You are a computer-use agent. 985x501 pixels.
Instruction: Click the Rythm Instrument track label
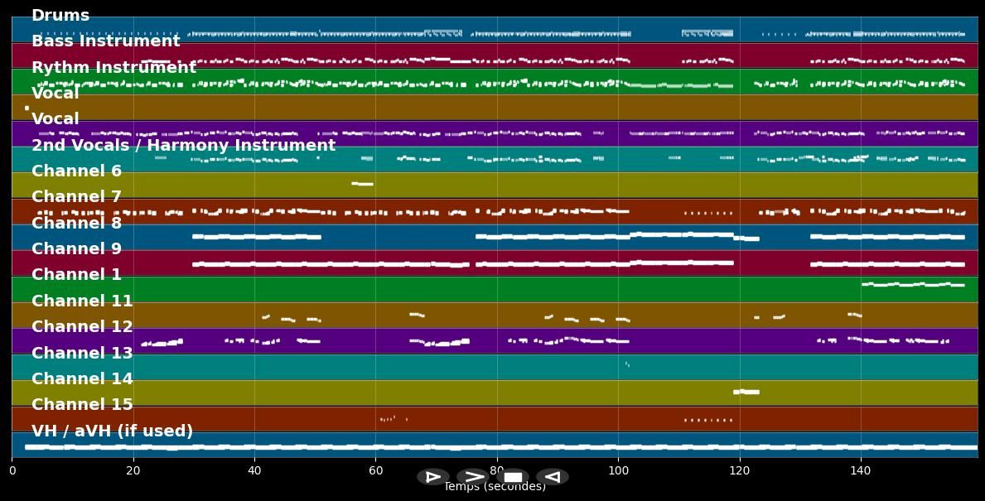[113, 68]
